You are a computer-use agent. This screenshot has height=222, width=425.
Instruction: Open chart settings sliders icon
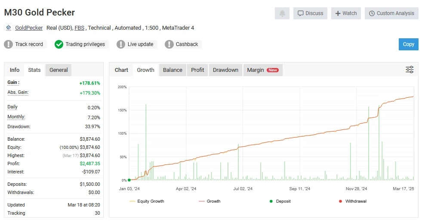410,70
